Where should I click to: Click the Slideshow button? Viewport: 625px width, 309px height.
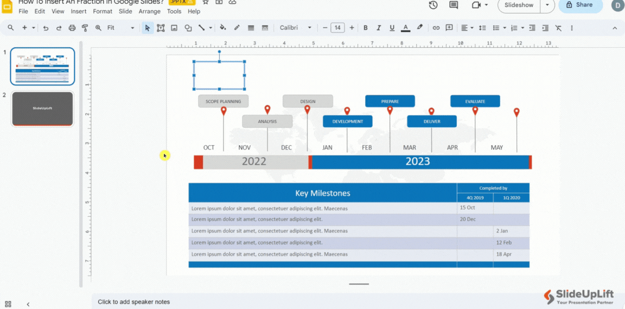[x=519, y=5]
